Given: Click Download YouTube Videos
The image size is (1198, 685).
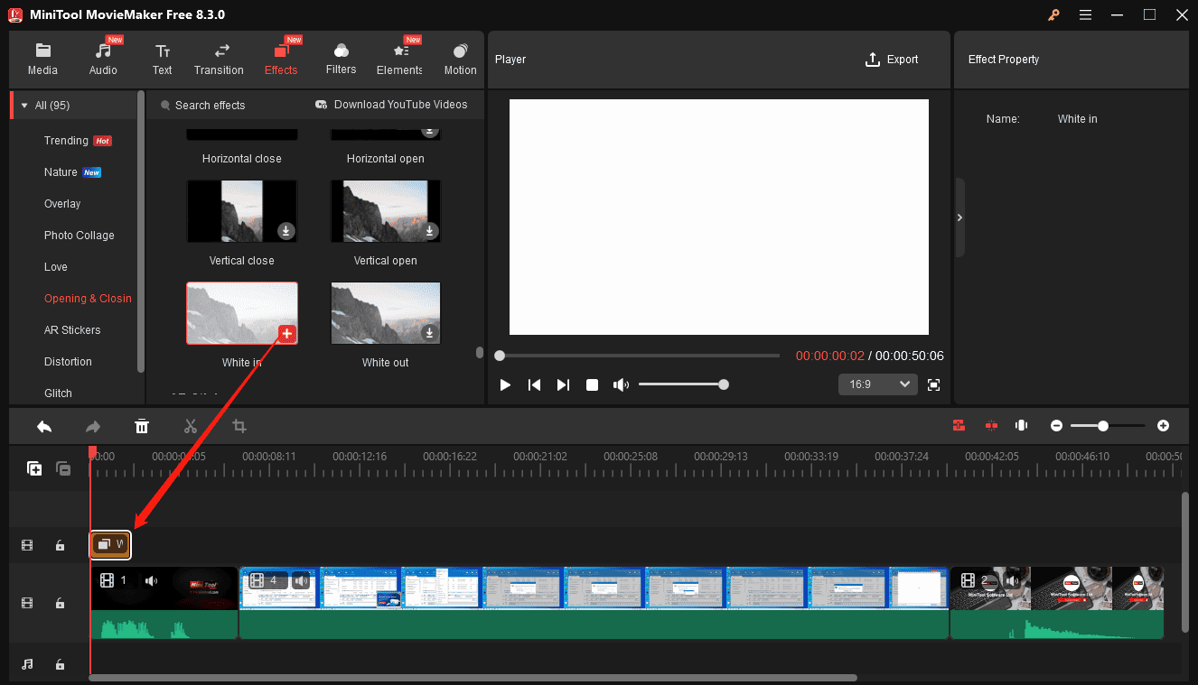Looking at the screenshot, I should [391, 105].
